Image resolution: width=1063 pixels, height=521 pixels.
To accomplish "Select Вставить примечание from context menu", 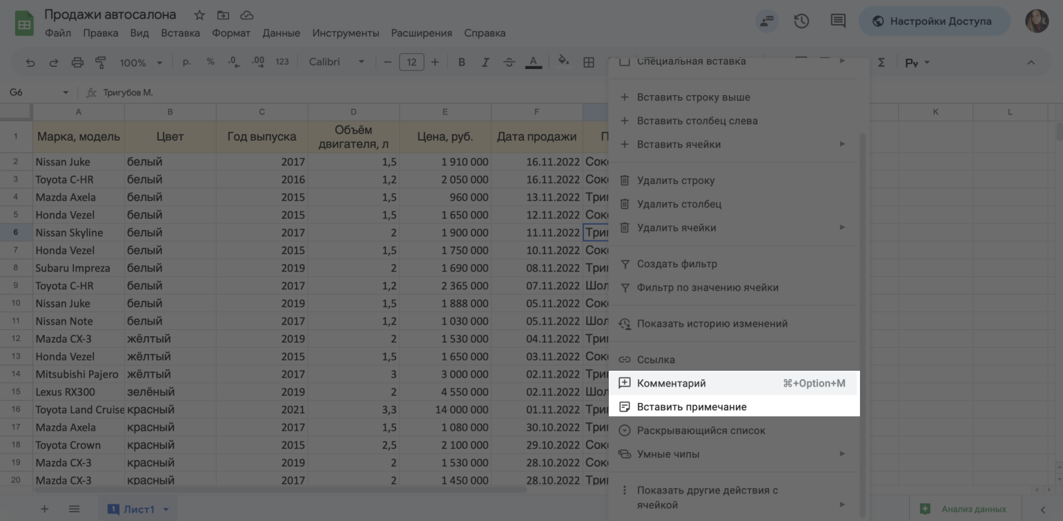I will (692, 407).
